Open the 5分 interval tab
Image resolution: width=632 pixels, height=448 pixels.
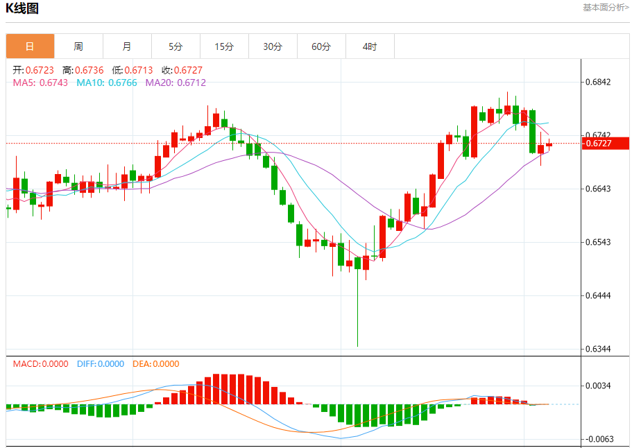pos(176,46)
